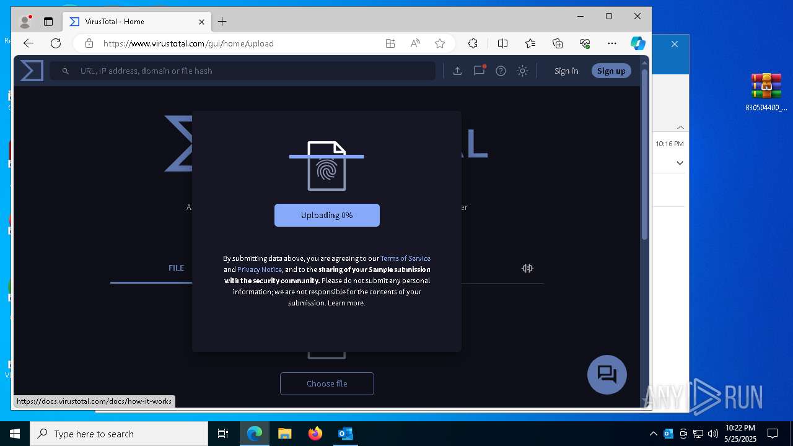Image resolution: width=793 pixels, height=446 pixels.
Task: Click the Choose file button
Action: tap(327, 383)
